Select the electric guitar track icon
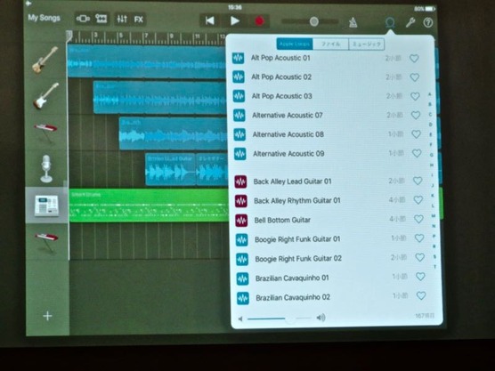 (x=46, y=96)
